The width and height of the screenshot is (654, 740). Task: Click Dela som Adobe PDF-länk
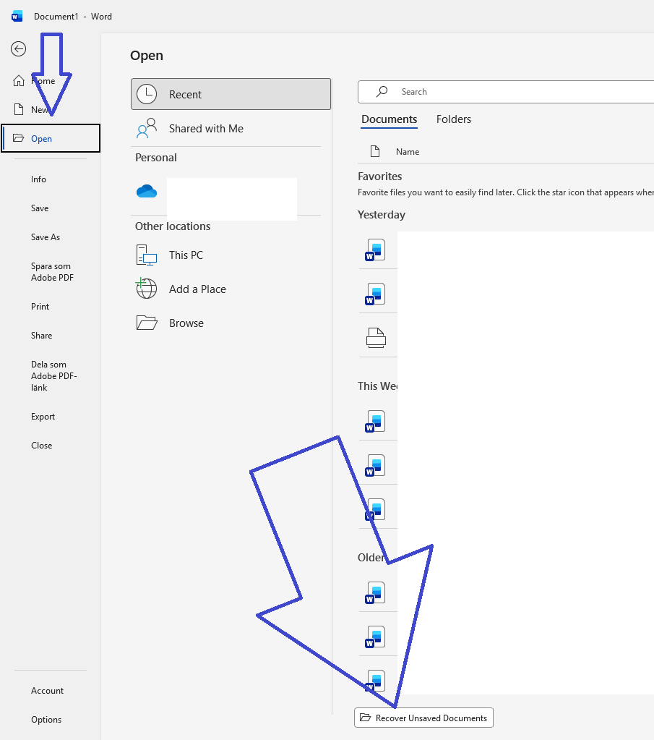(x=53, y=375)
